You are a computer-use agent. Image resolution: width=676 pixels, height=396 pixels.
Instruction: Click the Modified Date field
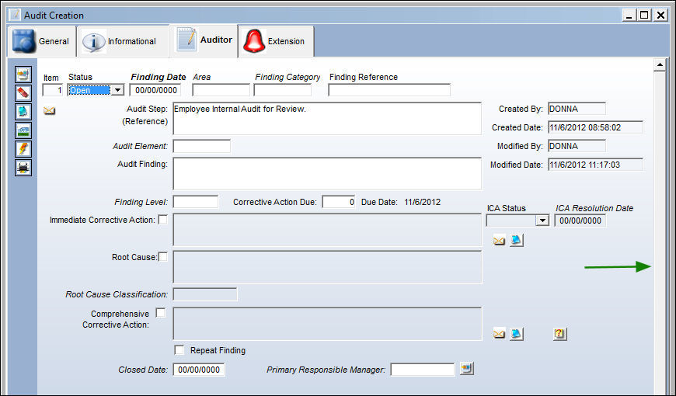tap(595, 165)
